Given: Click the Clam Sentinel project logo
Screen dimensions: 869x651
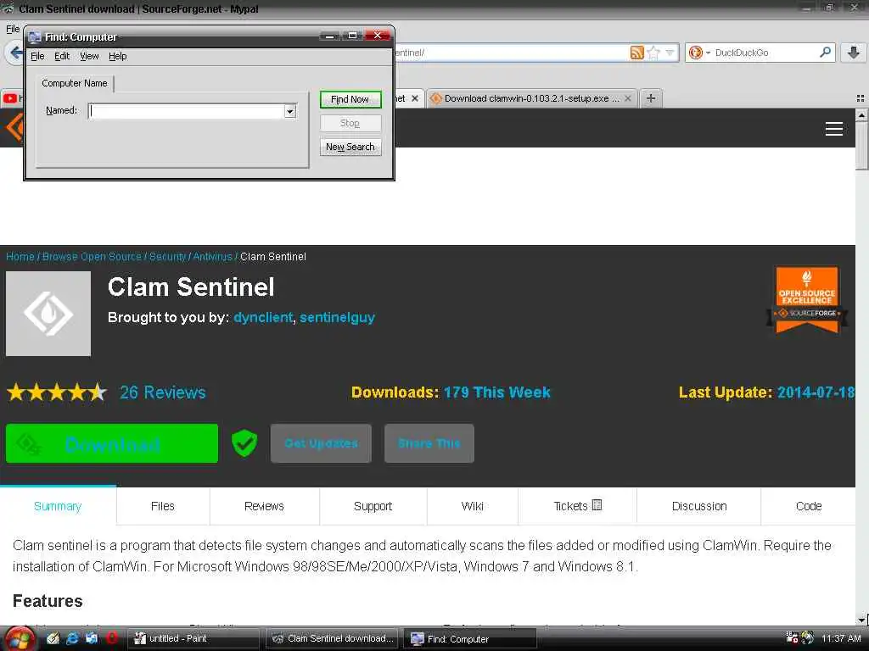Looking at the screenshot, I should [x=48, y=314].
